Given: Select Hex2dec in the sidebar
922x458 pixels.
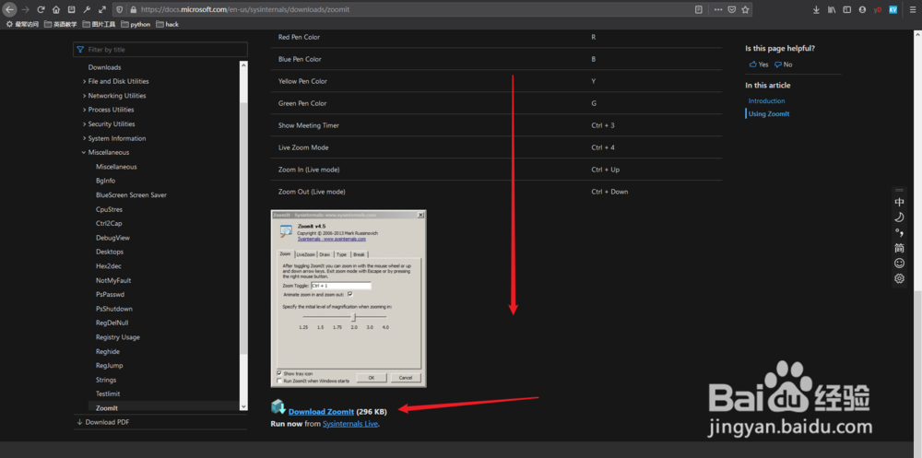Looking at the screenshot, I should (109, 266).
